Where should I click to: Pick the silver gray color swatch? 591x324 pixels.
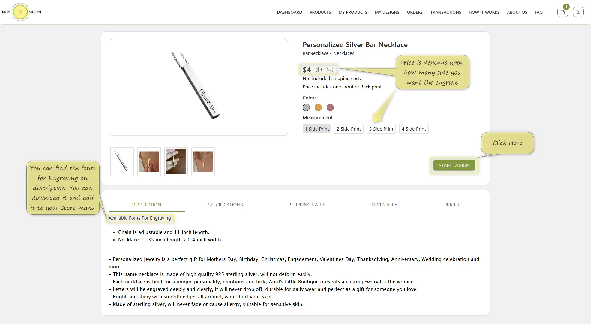[x=306, y=107]
